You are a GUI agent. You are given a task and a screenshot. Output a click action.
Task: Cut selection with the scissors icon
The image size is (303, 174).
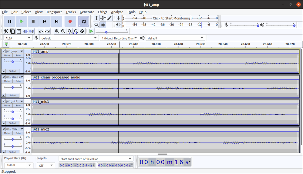coord(6,31)
